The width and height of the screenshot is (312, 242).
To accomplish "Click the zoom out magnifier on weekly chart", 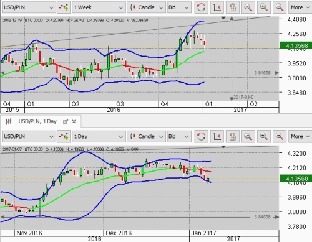I will click(280, 7).
